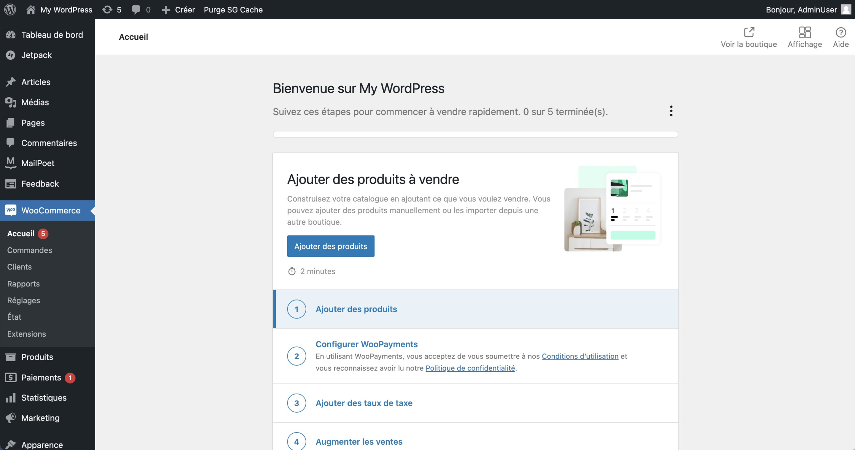855x450 pixels.
Task: Click Purge SG Cache in admin bar
Action: coord(233,10)
